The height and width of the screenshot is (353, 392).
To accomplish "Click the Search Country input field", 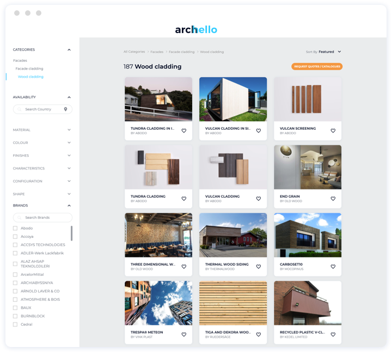I will point(42,109).
